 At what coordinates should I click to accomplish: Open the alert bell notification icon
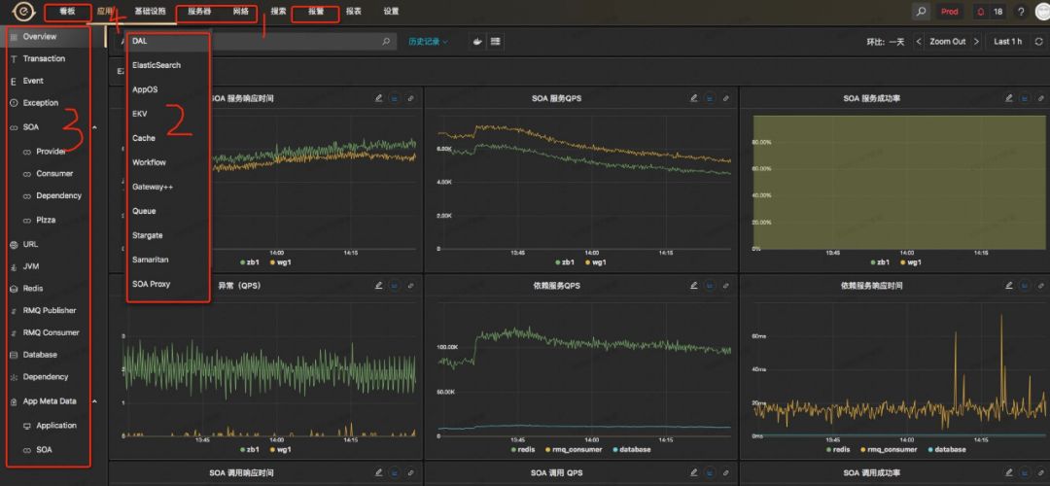point(980,12)
